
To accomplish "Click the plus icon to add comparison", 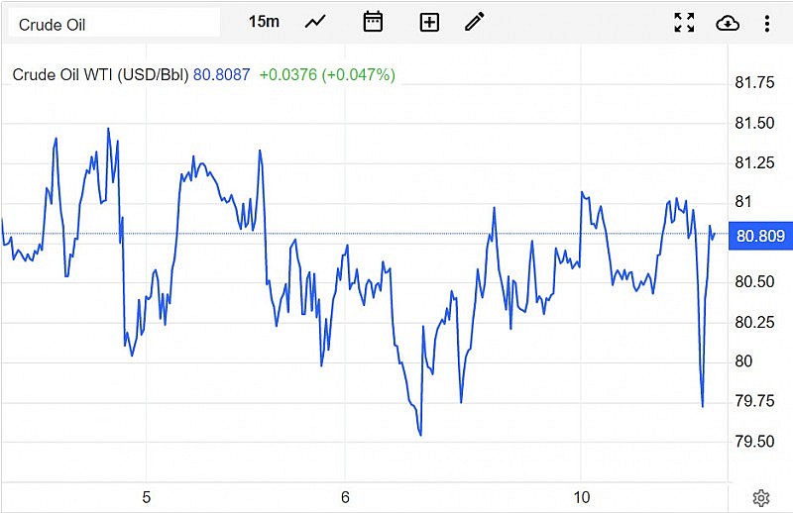I will tap(429, 22).
